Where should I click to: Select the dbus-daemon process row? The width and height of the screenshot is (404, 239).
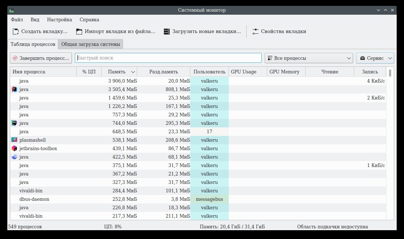(110, 199)
